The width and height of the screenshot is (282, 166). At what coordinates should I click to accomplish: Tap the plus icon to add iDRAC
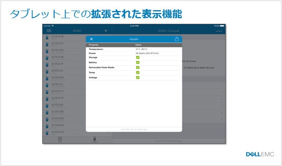pyautogui.click(x=106, y=30)
